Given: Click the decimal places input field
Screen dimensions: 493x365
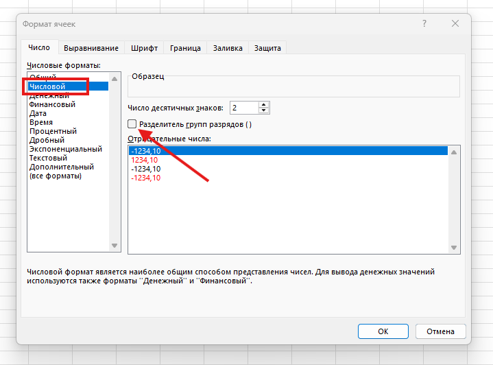Looking at the screenshot, I should (x=244, y=108).
